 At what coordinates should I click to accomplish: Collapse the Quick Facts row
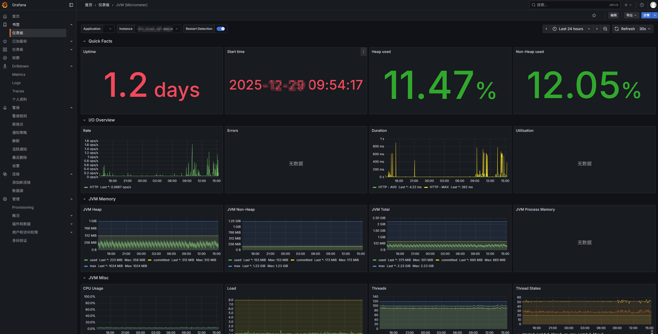84,41
